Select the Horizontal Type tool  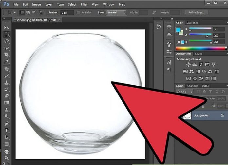pos(7,130)
